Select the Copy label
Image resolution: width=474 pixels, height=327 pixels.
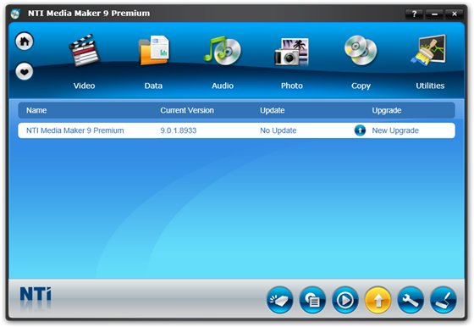[x=361, y=86]
